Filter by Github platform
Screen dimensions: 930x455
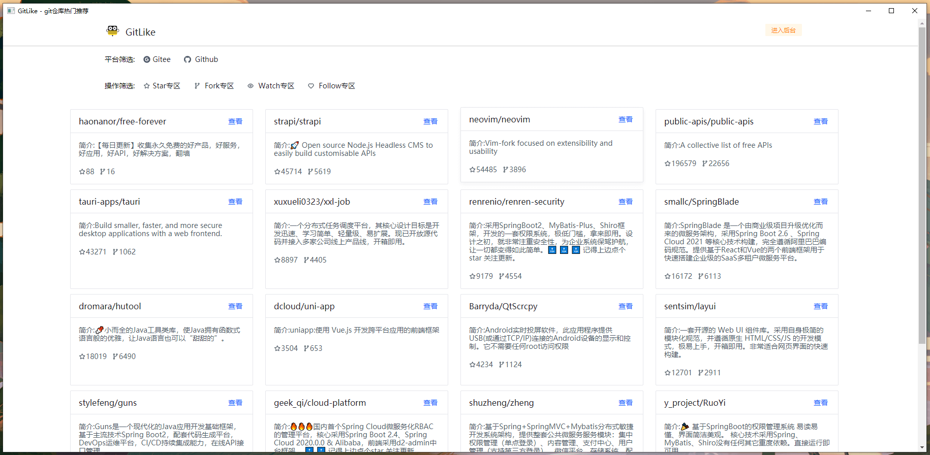click(x=201, y=59)
